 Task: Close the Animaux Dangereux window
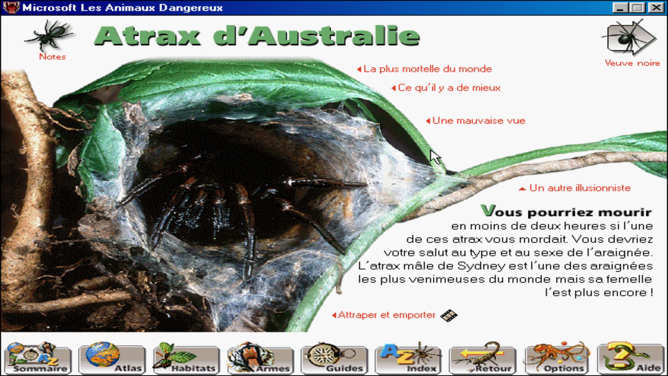(x=657, y=8)
